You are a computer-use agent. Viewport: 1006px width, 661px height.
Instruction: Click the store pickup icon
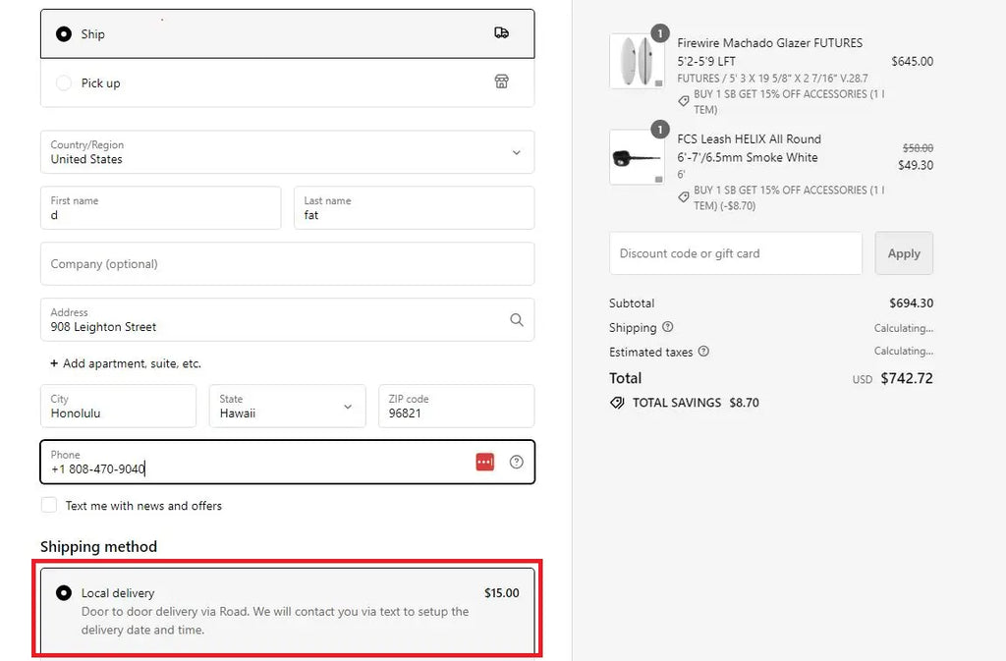click(501, 83)
